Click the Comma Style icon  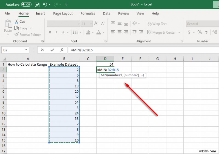(x=206, y=32)
